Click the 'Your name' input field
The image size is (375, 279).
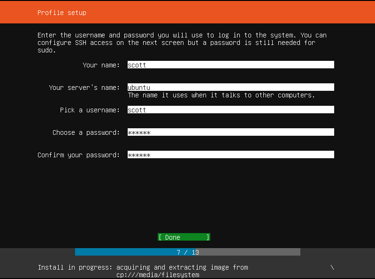click(x=231, y=65)
